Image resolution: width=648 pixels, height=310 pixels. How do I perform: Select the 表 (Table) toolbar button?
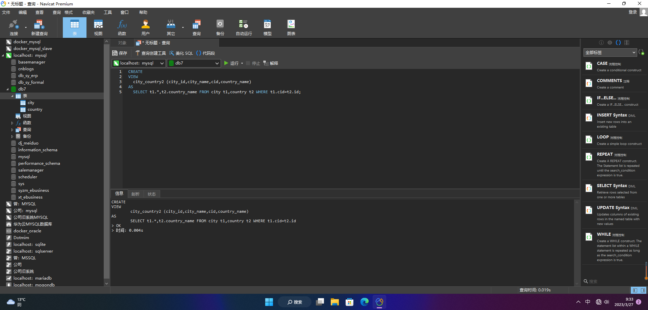pyautogui.click(x=75, y=27)
